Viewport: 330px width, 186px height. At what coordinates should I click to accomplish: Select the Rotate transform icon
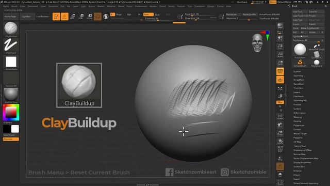coord(89,17)
